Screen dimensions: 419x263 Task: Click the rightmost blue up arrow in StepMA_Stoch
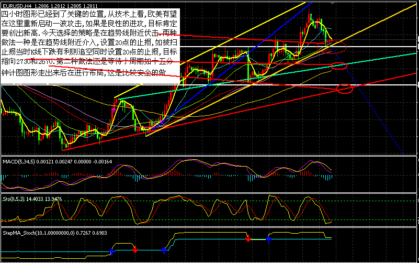pyautogui.click(x=268, y=239)
